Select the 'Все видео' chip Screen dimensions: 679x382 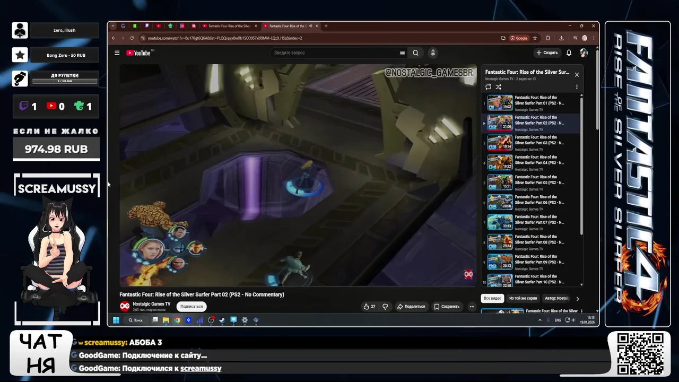492,298
